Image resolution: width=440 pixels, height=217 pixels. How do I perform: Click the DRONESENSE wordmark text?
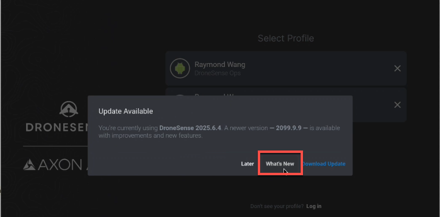point(57,127)
